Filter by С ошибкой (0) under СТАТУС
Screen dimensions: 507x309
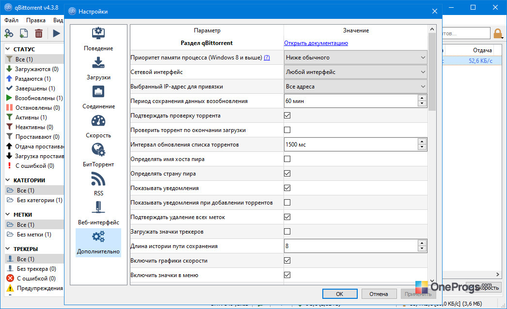(34, 166)
